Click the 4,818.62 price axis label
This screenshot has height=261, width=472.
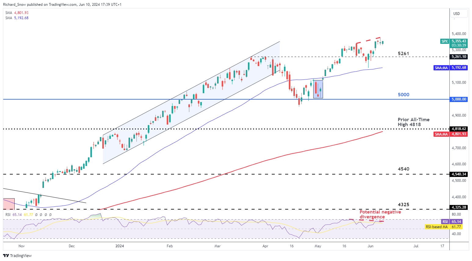459,129
